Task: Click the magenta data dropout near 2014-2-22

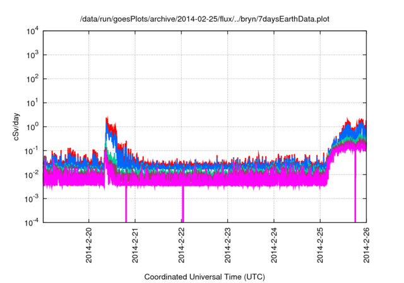Action: tap(182, 203)
